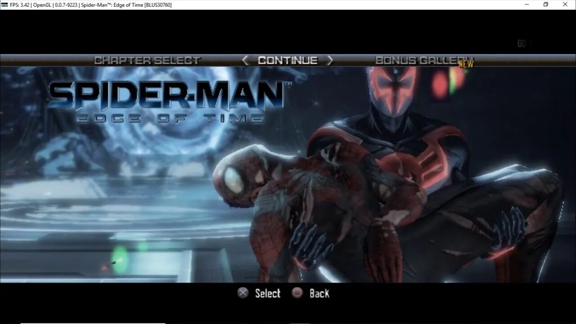576x324 pixels.
Task: Open CHAPTER SELECT in the game menu
Action: (x=147, y=60)
